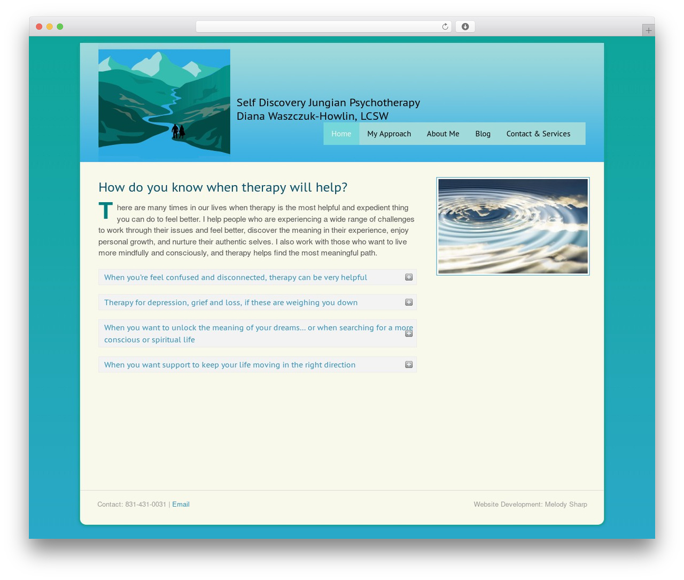Reload the page with the refresh icon

pos(445,27)
